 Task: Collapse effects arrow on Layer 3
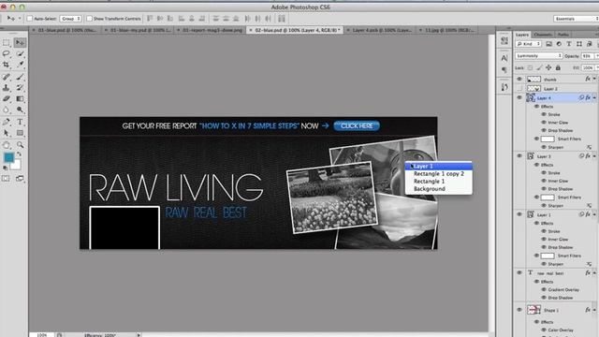click(594, 156)
